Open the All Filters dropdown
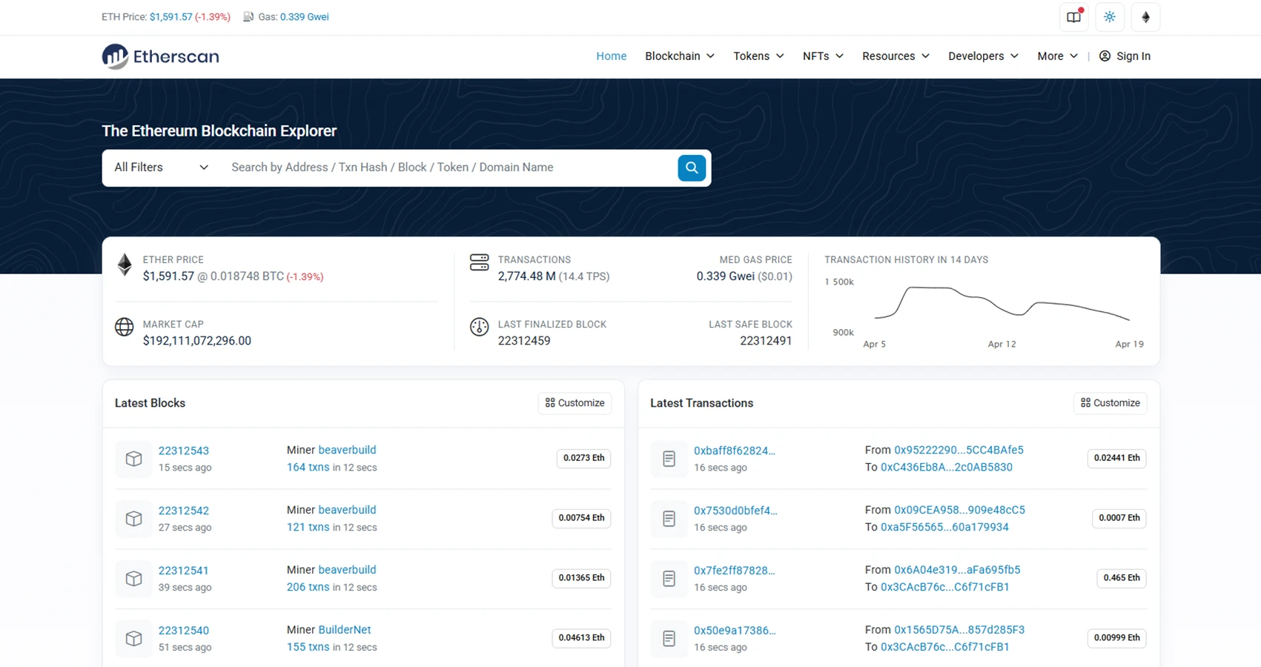 tap(161, 167)
